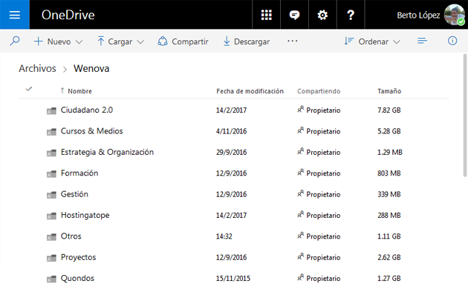Open the Otros folder name

[71, 236]
